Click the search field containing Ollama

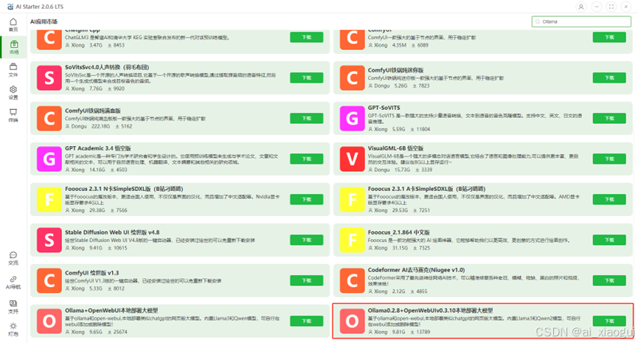coord(581,21)
